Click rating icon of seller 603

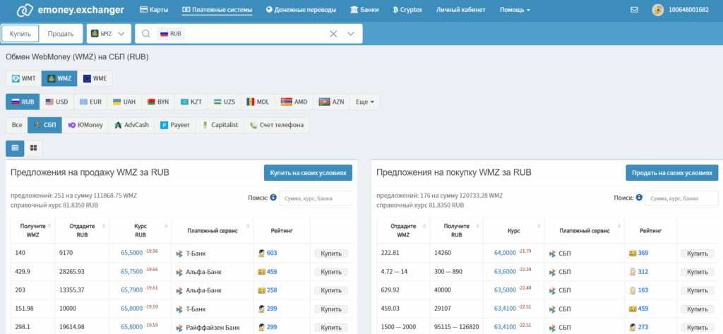(x=261, y=254)
